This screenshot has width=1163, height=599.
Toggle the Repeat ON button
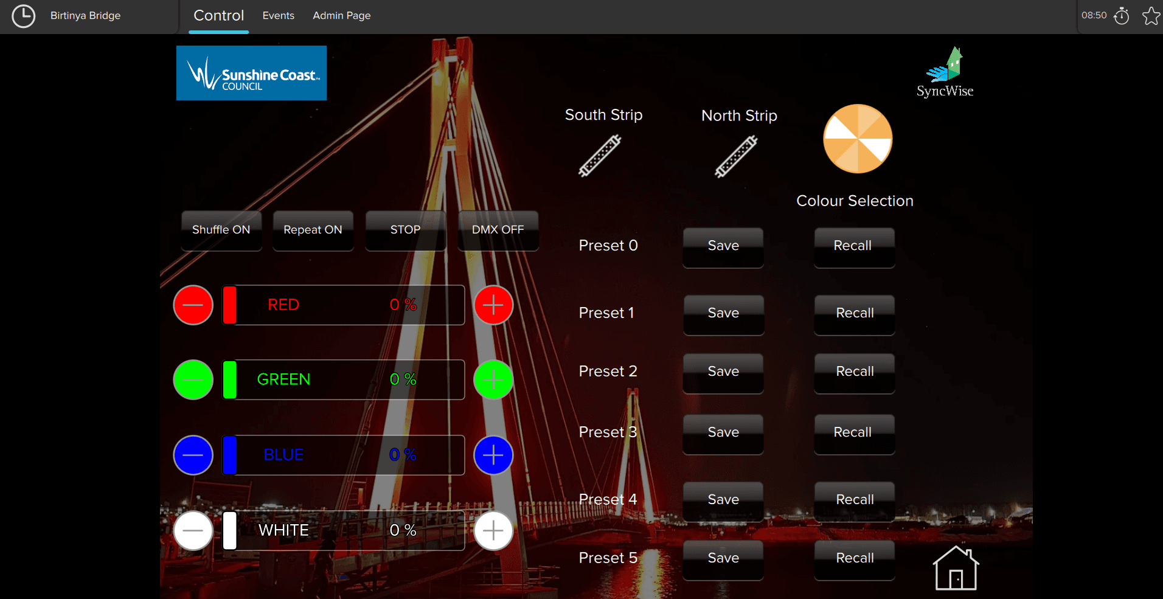pos(313,230)
